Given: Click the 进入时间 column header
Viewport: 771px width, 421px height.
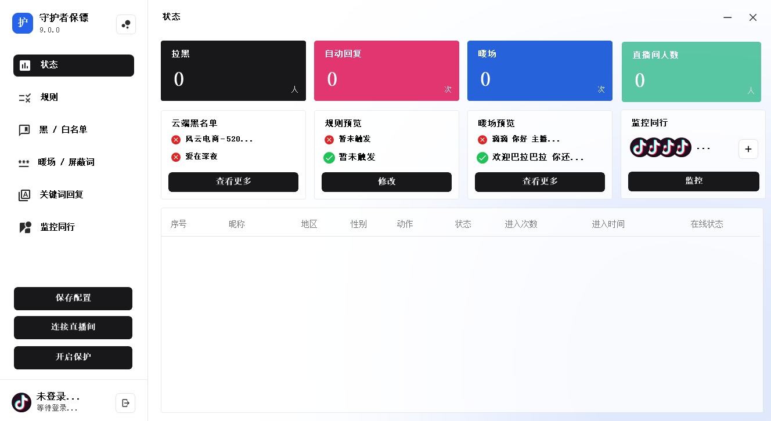Looking at the screenshot, I should click(608, 224).
